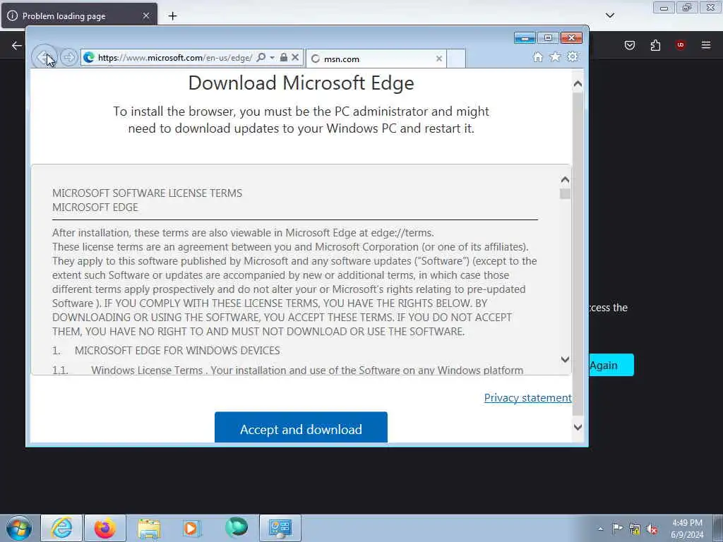723x542 pixels.
Task: Open a new tab in Internet Explorer
Action: click(x=456, y=59)
